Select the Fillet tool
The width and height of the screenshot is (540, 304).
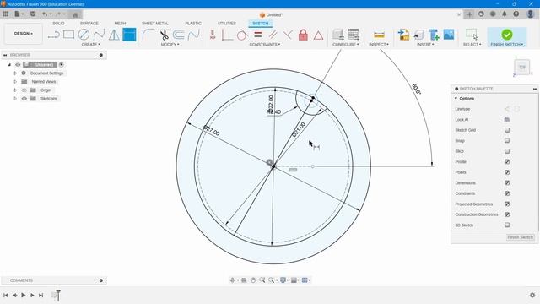(148, 35)
